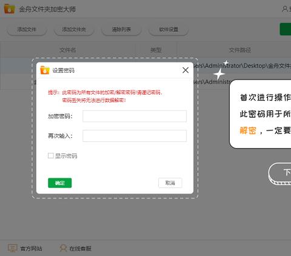Open the 官方网站 link text
291x256 pixels.
click(31, 248)
